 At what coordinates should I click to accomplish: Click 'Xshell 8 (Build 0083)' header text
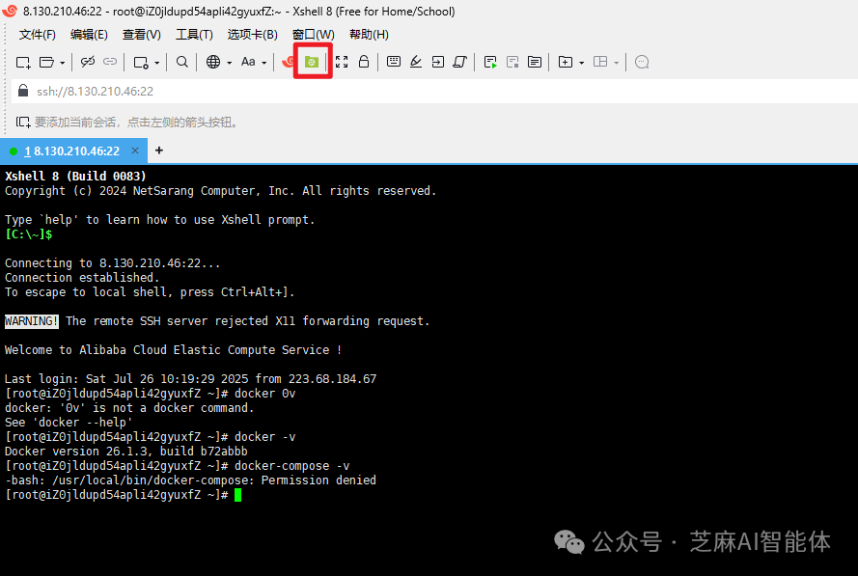75,177
